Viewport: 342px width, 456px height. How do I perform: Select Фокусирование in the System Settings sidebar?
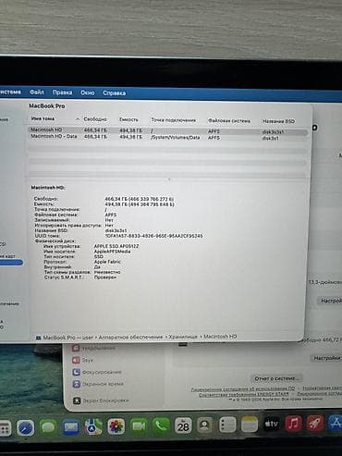(x=97, y=372)
